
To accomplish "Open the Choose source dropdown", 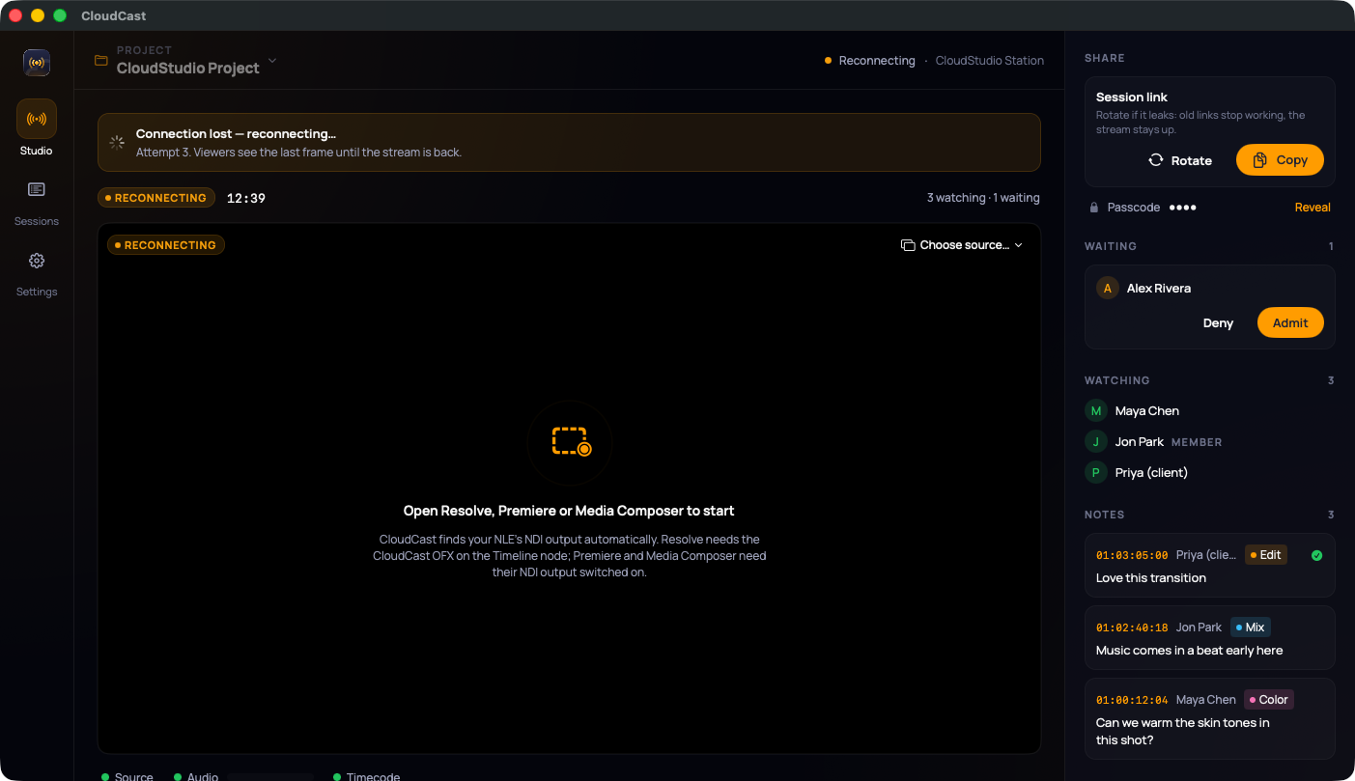I will point(962,245).
